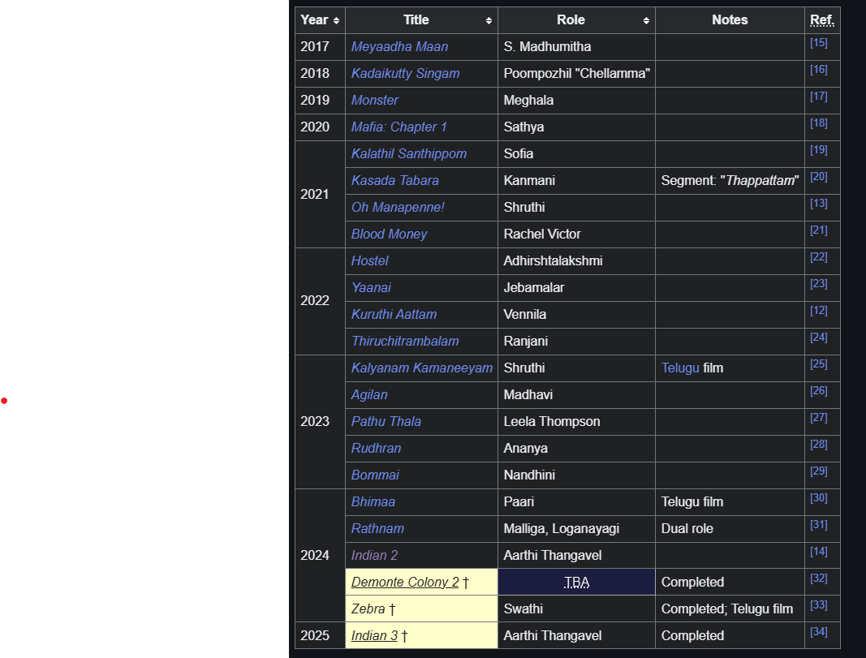Visit the Thiruchitrambalam article
The image size is (866, 658).
404,342
